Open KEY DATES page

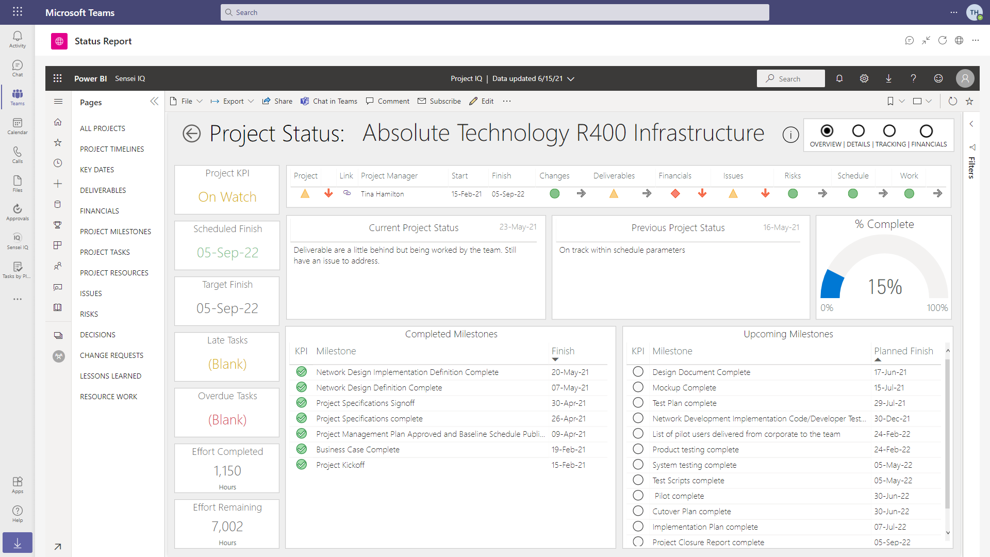coord(97,170)
